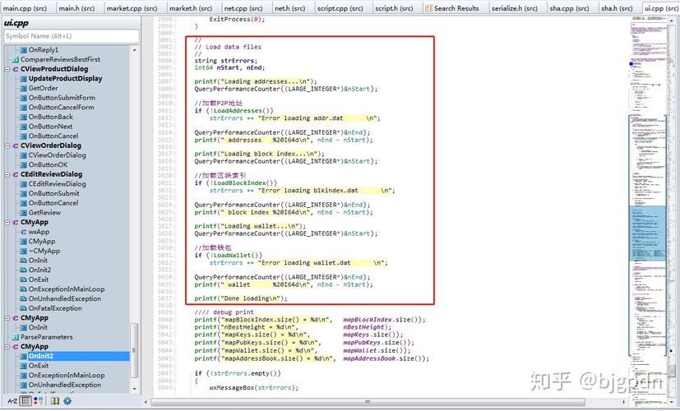The image size is (680, 411).
Task: Open the script.cpp tab
Action: pos(340,7)
